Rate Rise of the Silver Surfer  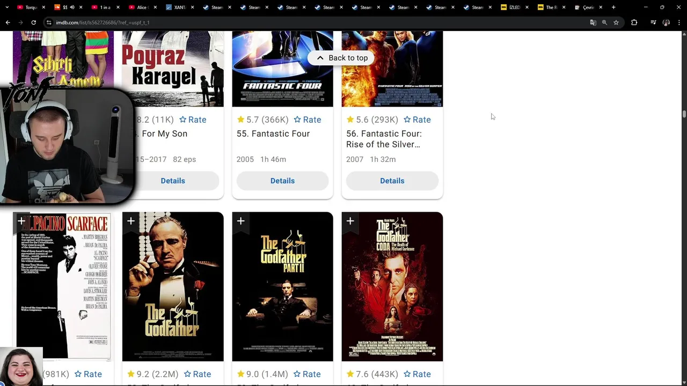pos(417,120)
